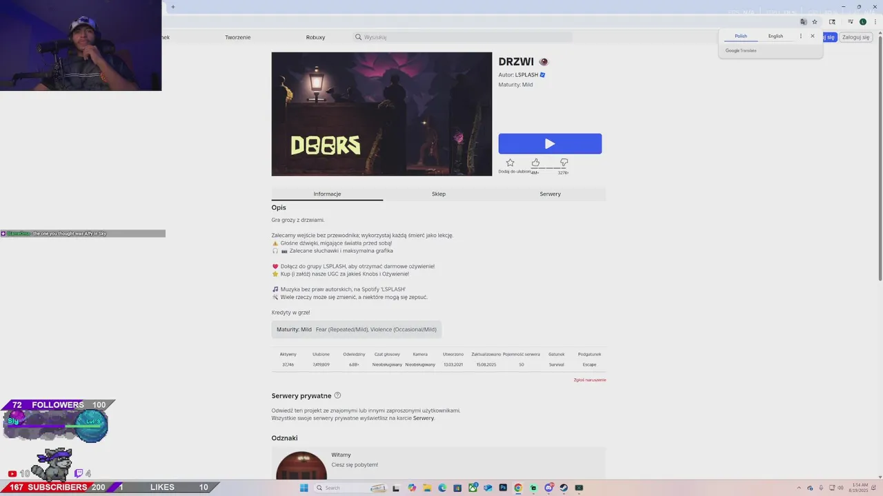Click the translate page icon in address bar
883x496 pixels.
click(804, 22)
